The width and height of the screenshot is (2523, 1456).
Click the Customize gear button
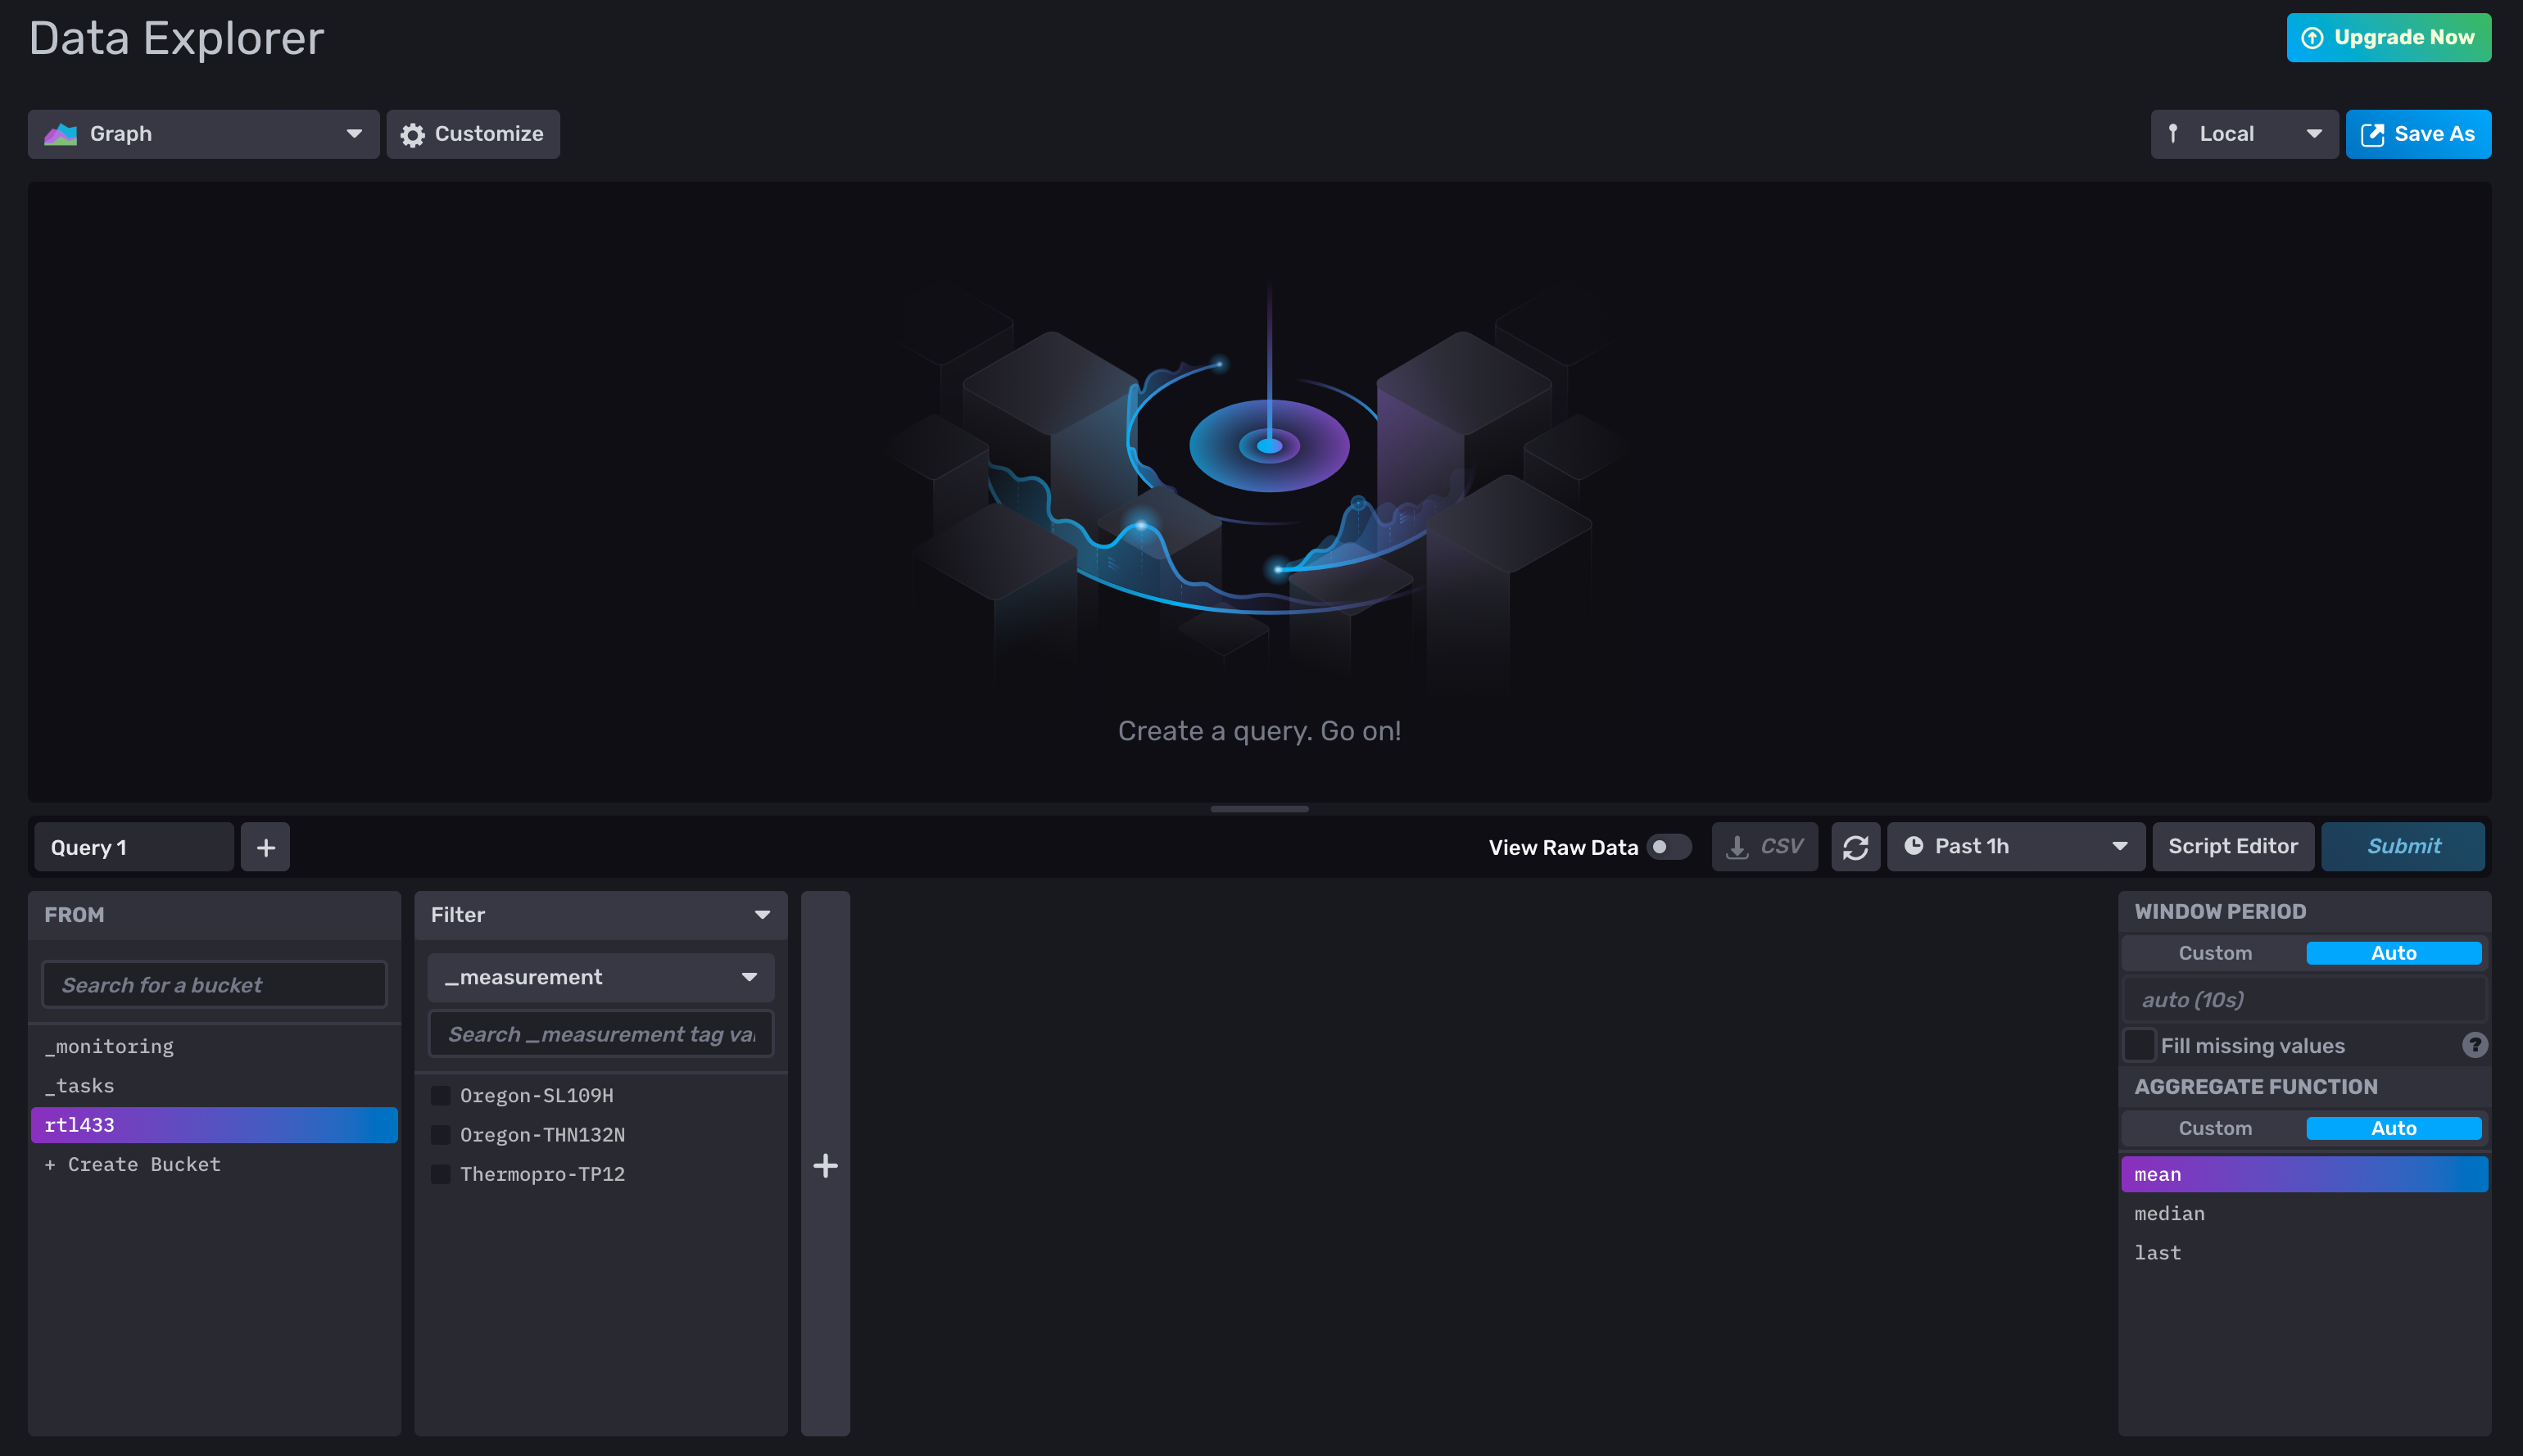[x=473, y=134]
